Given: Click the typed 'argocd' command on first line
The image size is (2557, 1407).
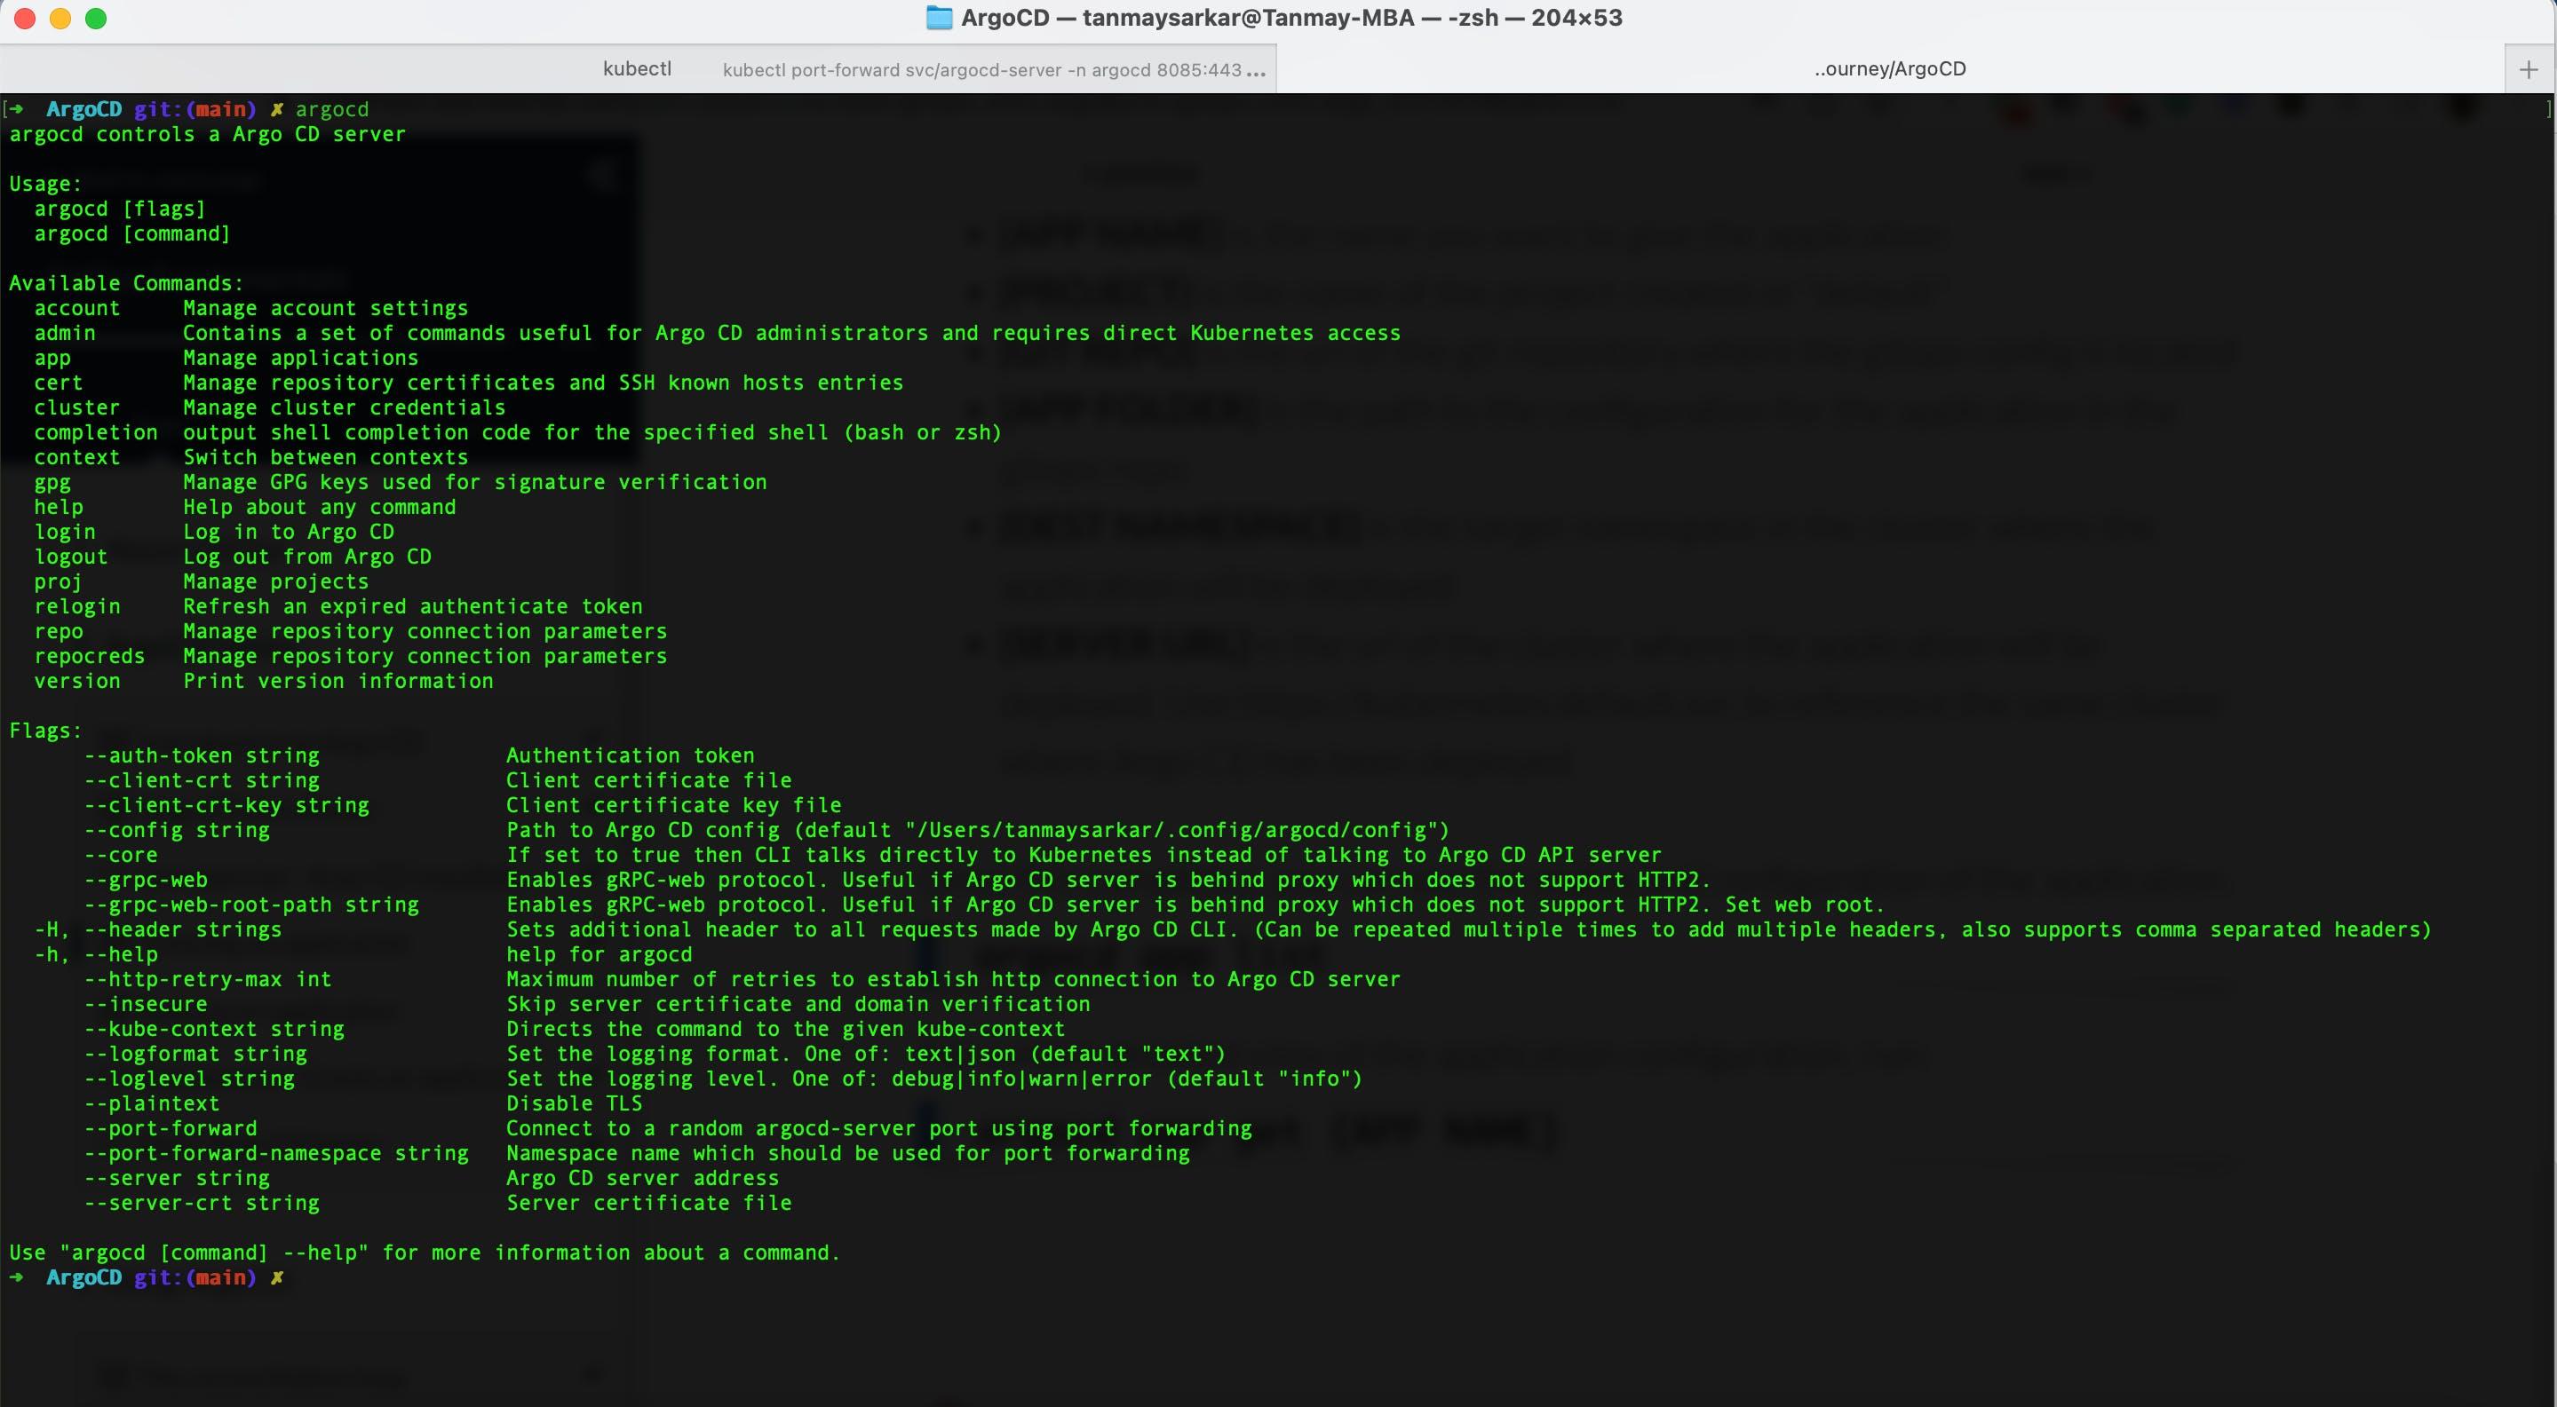Looking at the screenshot, I should (331, 109).
